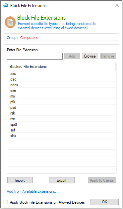Select the .xlsx blocked extension
Image resolution: width=123 pixels, height=209 pixels.
point(62,136)
